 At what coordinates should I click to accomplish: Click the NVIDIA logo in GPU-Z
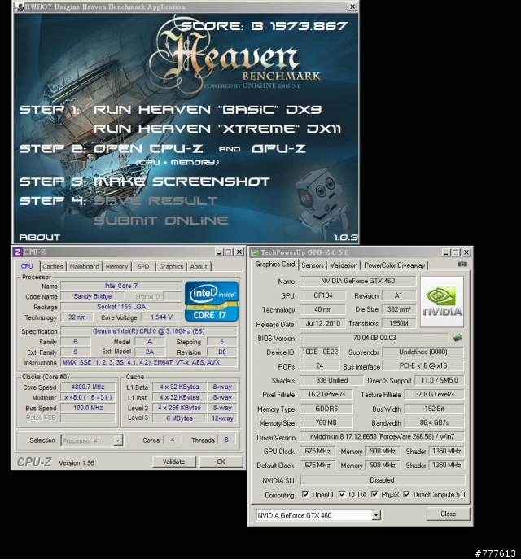[x=442, y=302]
